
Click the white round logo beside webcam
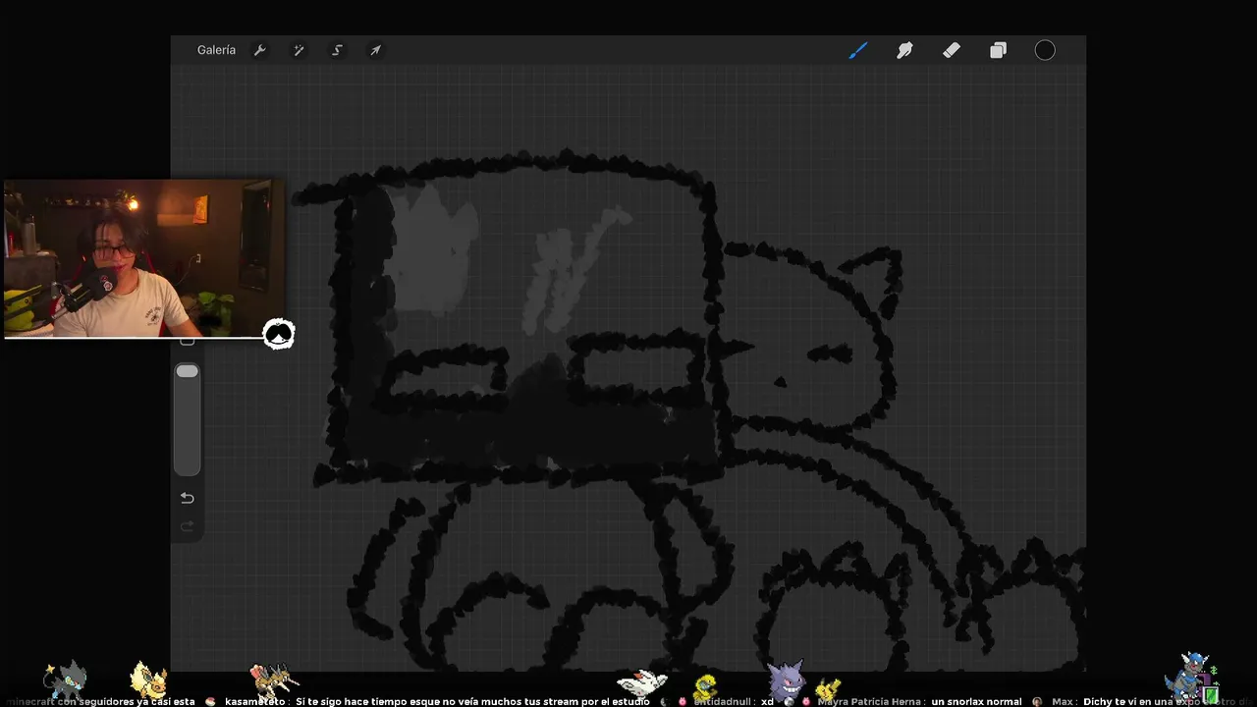click(279, 334)
